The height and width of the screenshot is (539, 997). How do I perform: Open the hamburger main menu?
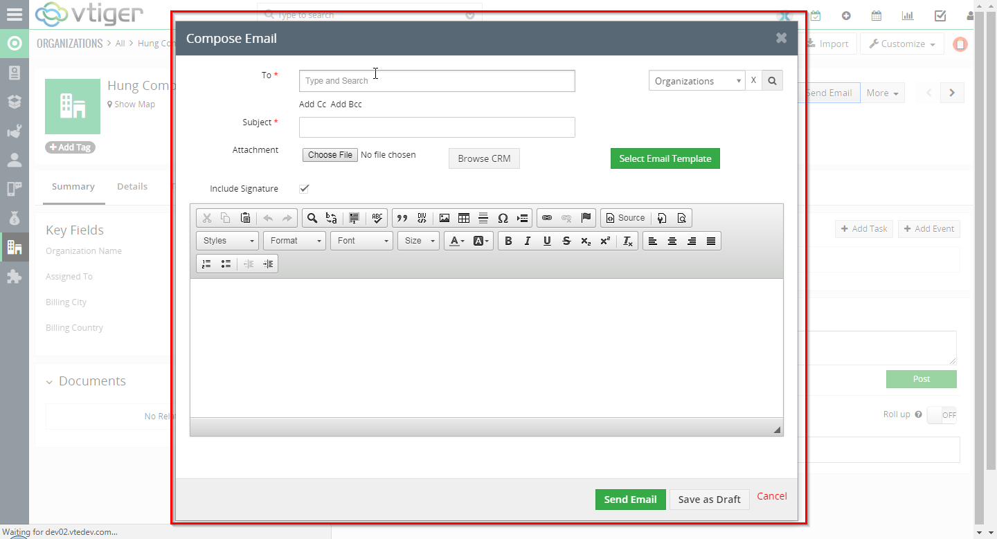tap(14, 14)
